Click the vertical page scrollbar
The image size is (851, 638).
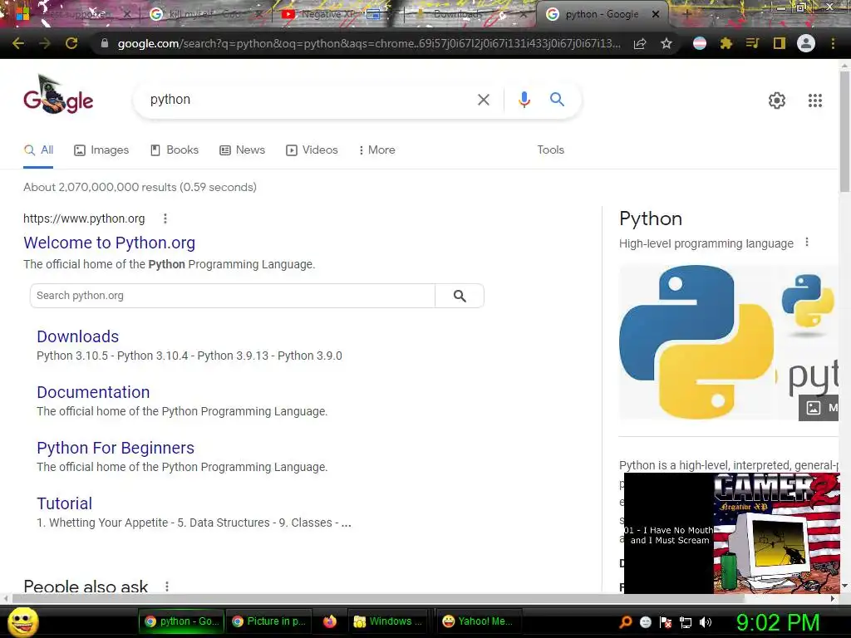click(844, 132)
